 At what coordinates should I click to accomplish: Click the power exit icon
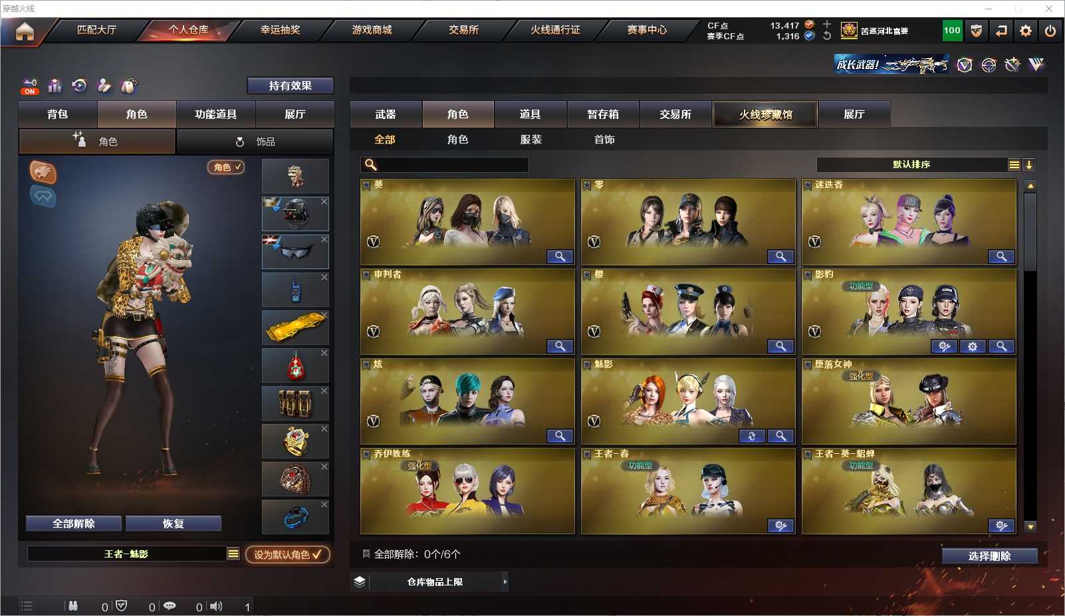coord(1050,31)
